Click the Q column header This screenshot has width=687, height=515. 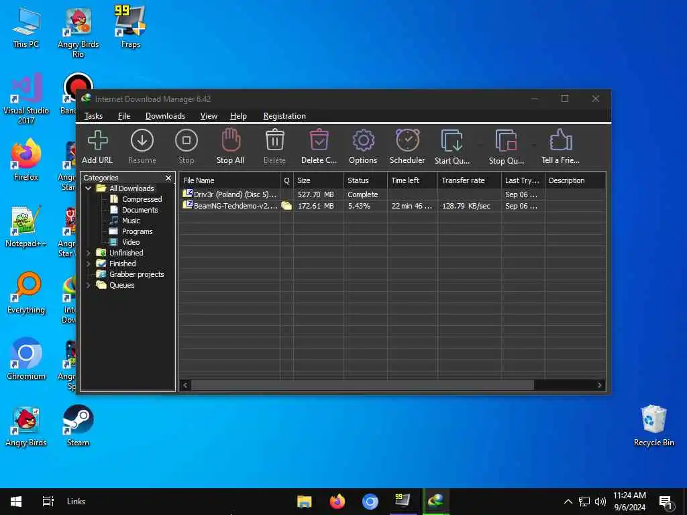(287, 180)
